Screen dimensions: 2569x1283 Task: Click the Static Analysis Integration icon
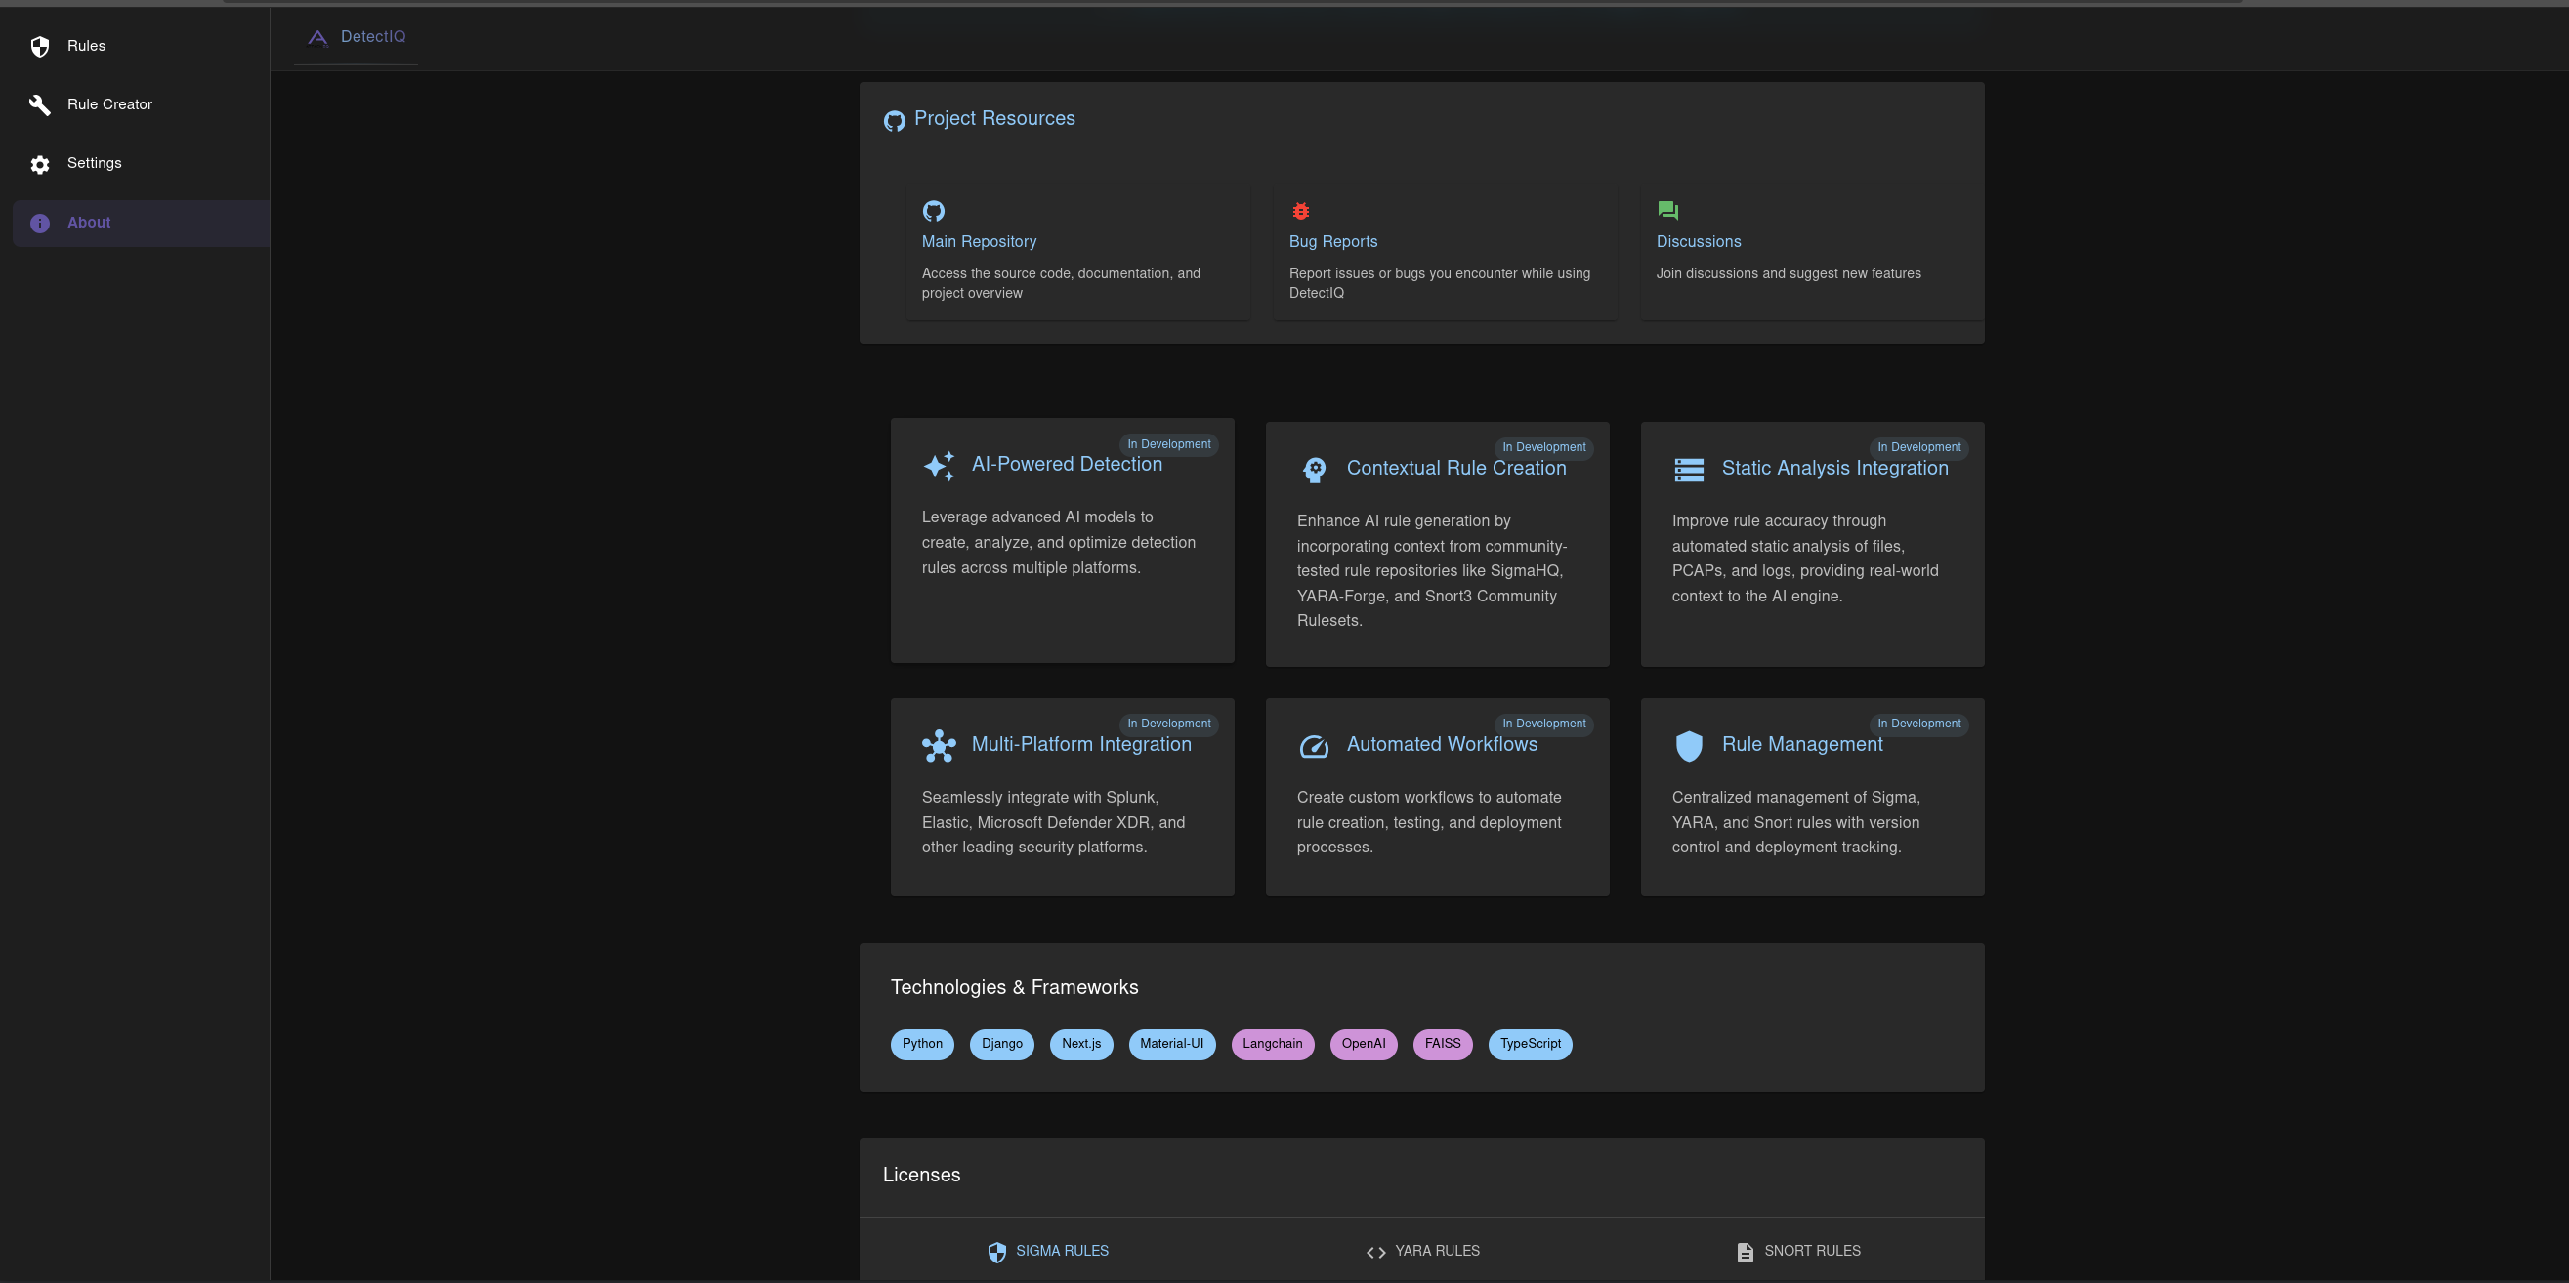pyautogui.click(x=1688, y=470)
